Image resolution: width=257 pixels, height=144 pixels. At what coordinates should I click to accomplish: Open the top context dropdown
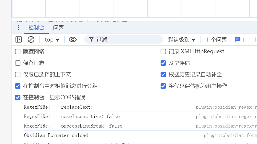click(52, 39)
